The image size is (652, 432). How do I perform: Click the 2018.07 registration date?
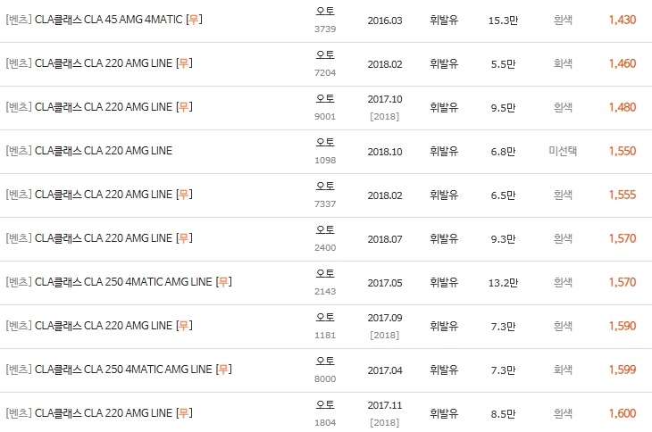point(385,239)
